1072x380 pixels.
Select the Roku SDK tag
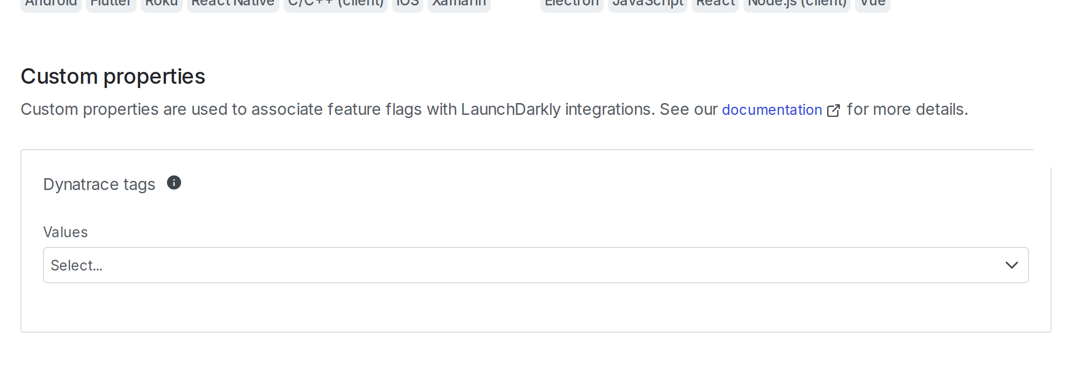(x=161, y=3)
